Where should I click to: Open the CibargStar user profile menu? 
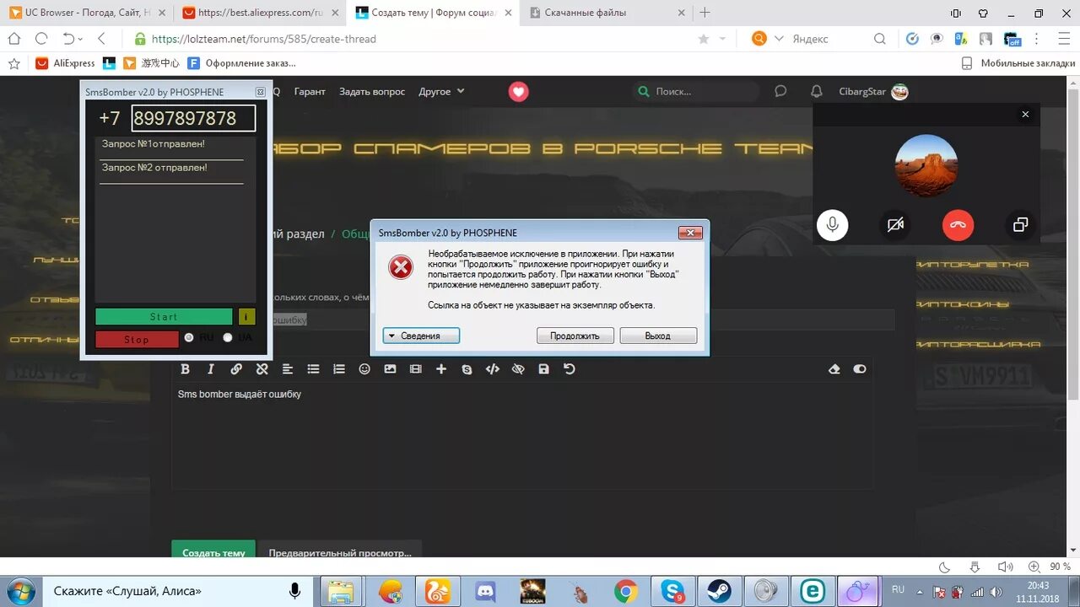(873, 91)
